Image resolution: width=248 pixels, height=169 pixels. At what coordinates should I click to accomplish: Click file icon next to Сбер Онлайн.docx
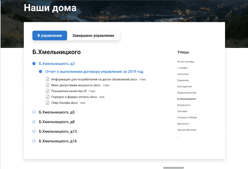tap(48, 103)
